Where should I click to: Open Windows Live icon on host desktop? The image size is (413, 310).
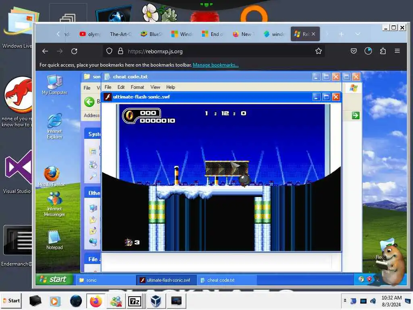[17, 28]
